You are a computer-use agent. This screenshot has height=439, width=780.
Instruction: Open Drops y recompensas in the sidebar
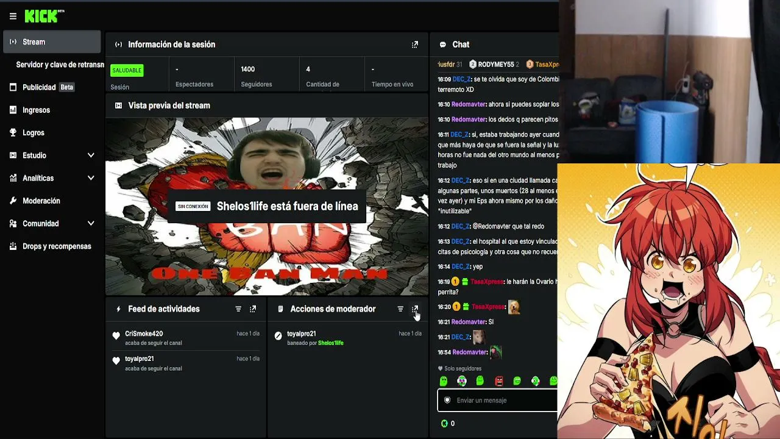coord(57,246)
